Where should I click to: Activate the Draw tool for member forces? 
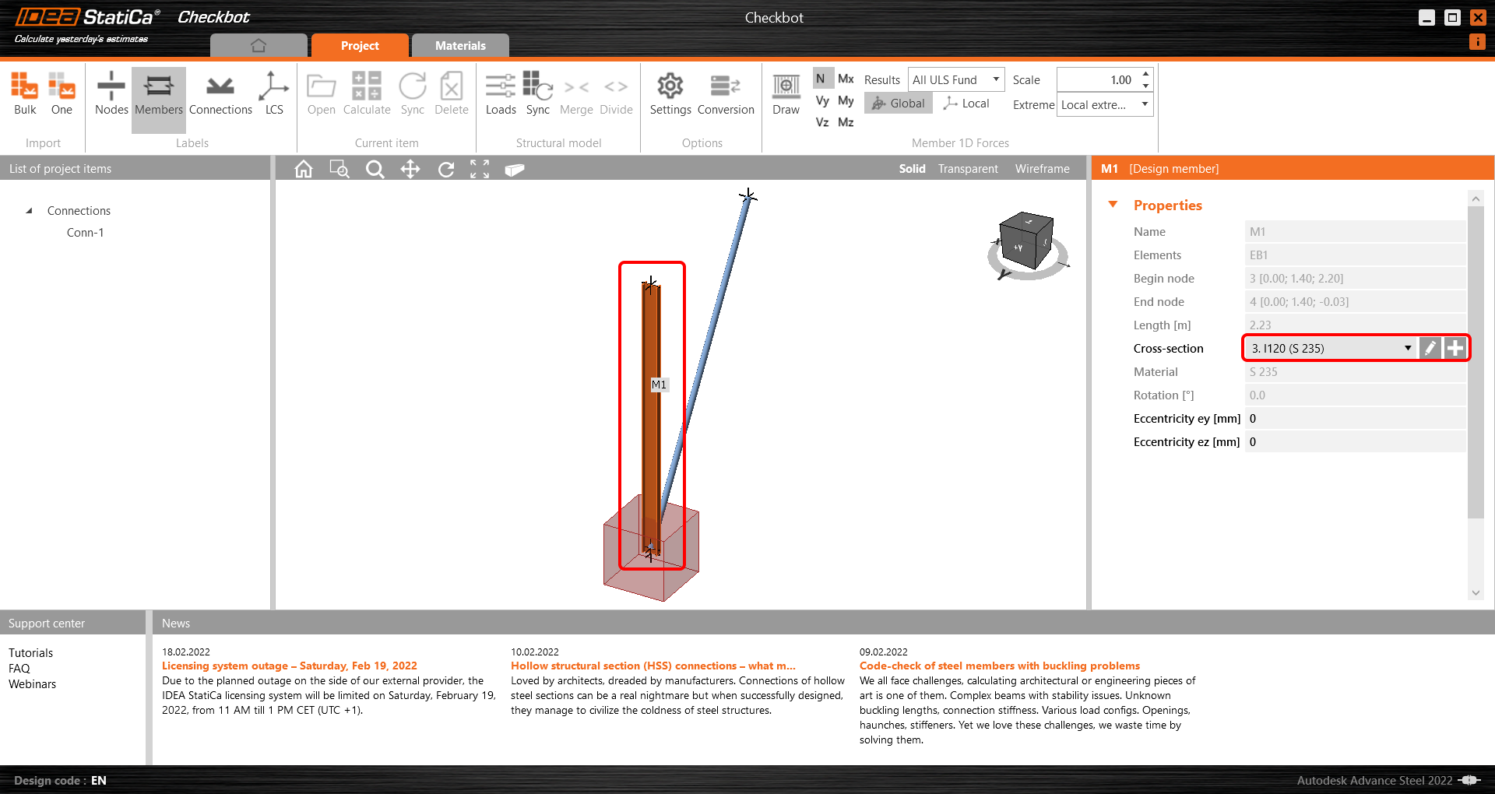(x=785, y=93)
